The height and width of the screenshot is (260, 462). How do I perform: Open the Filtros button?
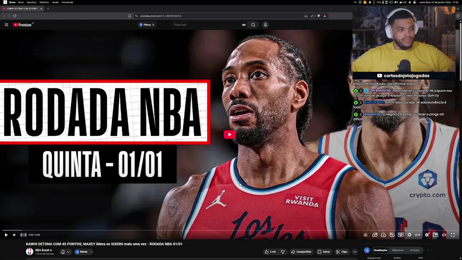[147, 25]
